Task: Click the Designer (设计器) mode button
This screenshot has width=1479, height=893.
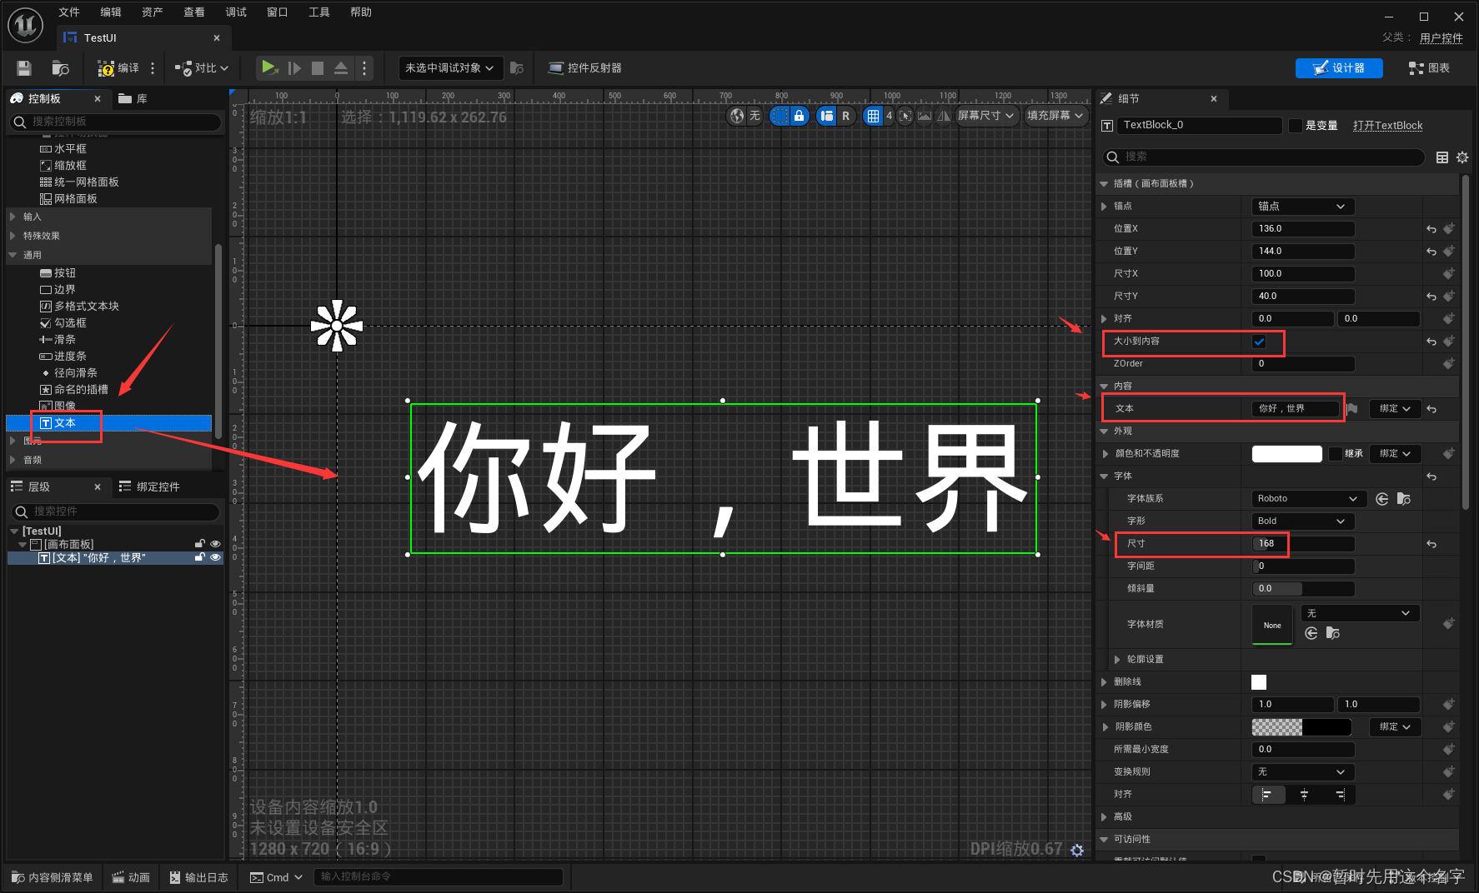Action: click(1339, 68)
